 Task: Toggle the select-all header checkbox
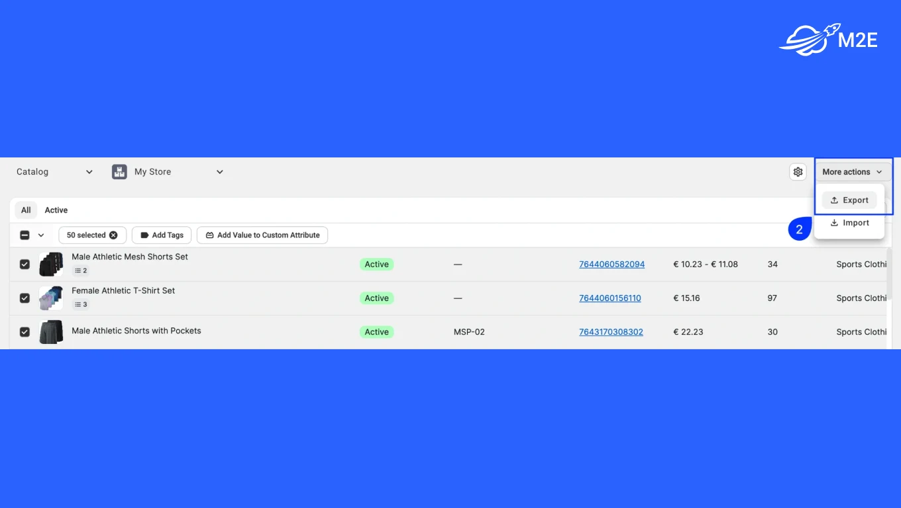(x=25, y=235)
